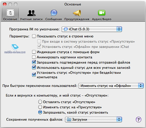Enable Показывать статус в строке меню
The width and height of the screenshot is (146, 128).
pyautogui.click(x=34, y=36)
